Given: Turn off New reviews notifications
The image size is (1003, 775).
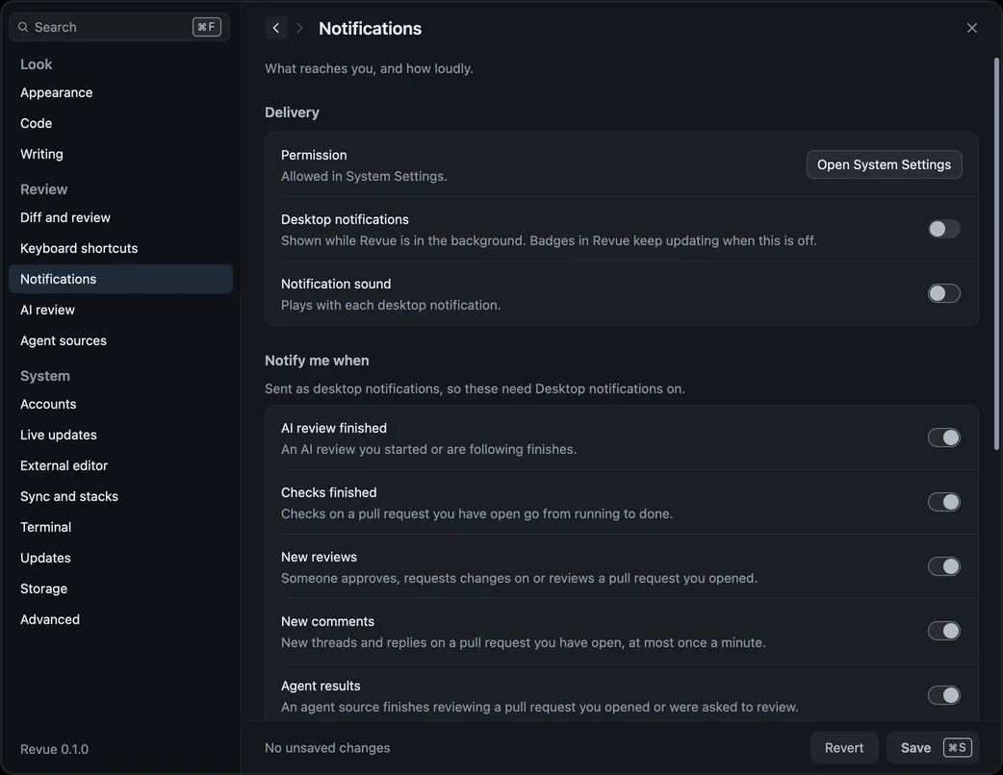Looking at the screenshot, I should (944, 566).
